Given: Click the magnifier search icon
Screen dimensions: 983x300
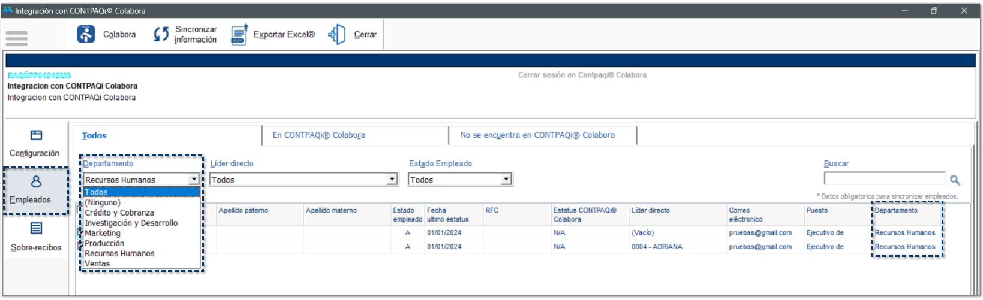Looking at the screenshot, I should pyautogui.click(x=955, y=180).
